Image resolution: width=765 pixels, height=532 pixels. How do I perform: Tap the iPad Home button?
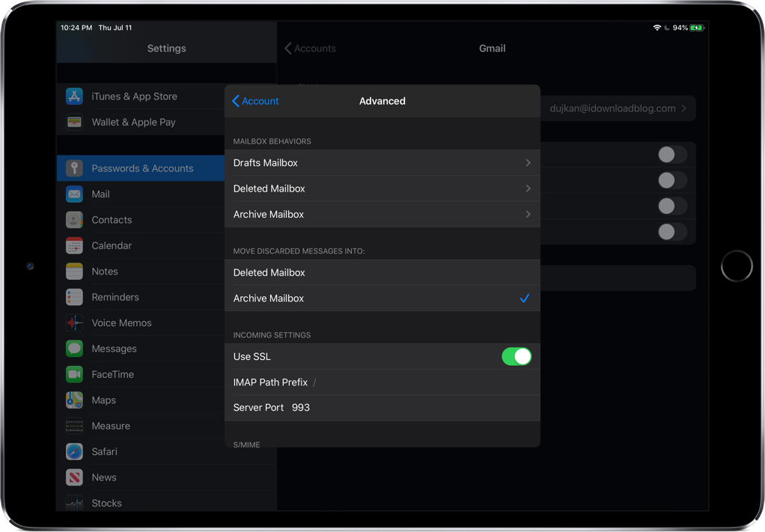[737, 266]
